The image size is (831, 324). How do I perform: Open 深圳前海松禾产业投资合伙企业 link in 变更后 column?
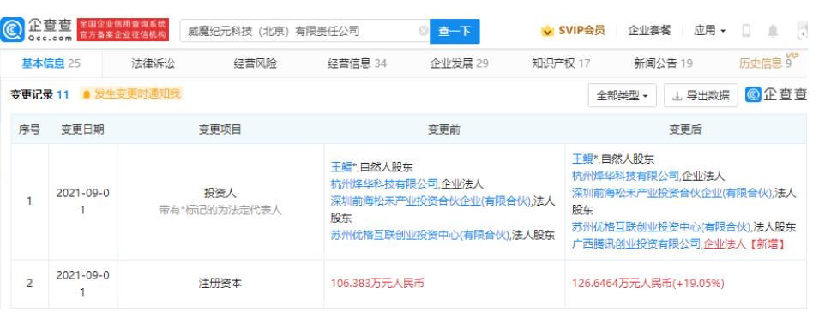click(672, 193)
